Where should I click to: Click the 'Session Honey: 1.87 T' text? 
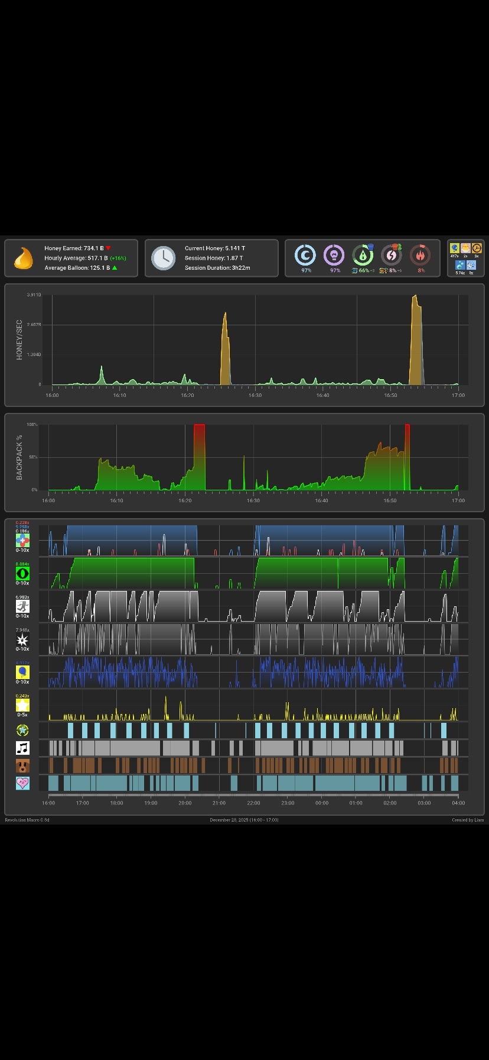214,258
